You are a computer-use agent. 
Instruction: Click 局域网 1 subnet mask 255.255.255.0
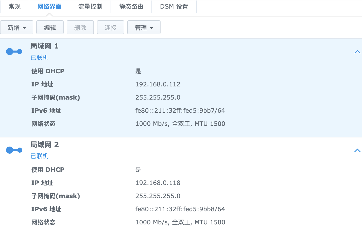pyautogui.click(x=158, y=98)
